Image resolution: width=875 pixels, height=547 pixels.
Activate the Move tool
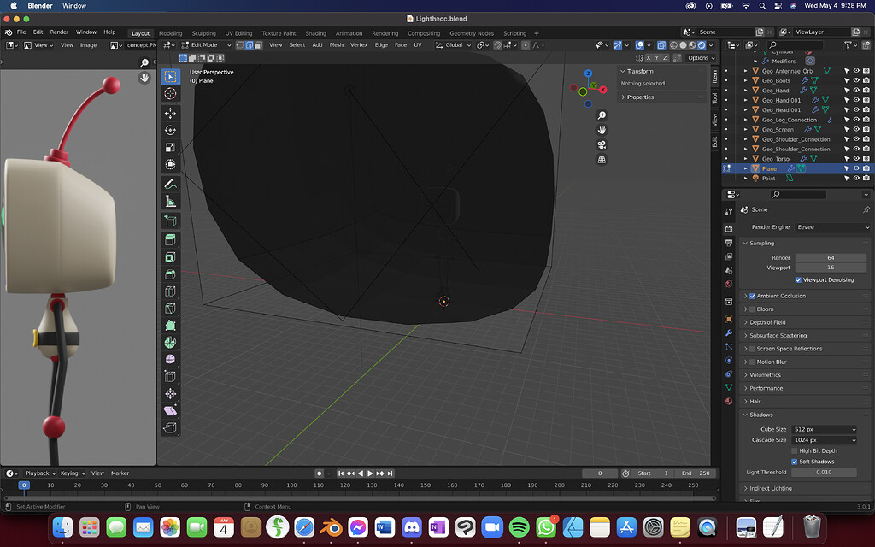(x=170, y=113)
